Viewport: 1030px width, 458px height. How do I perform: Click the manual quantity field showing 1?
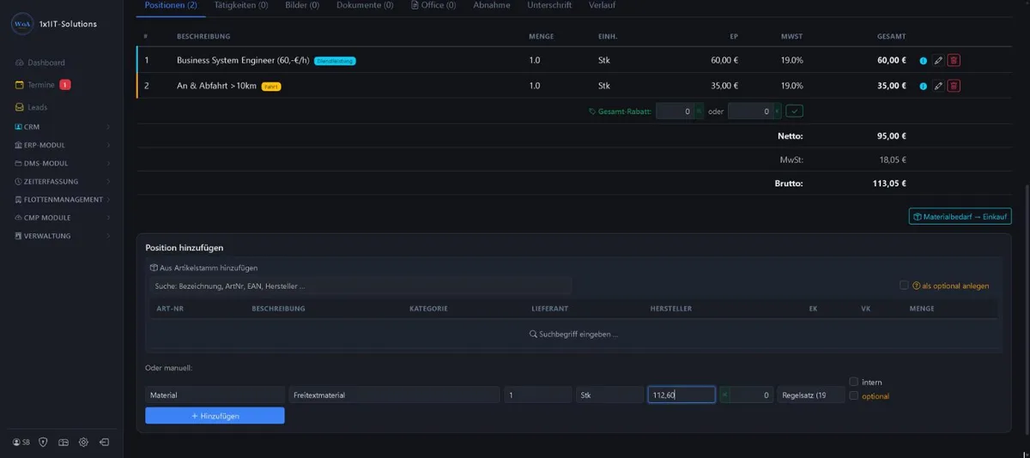click(538, 395)
